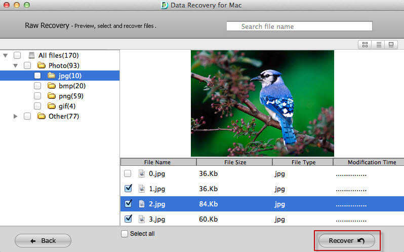Switch to list view
This screenshot has width=404, height=252.
point(379,45)
